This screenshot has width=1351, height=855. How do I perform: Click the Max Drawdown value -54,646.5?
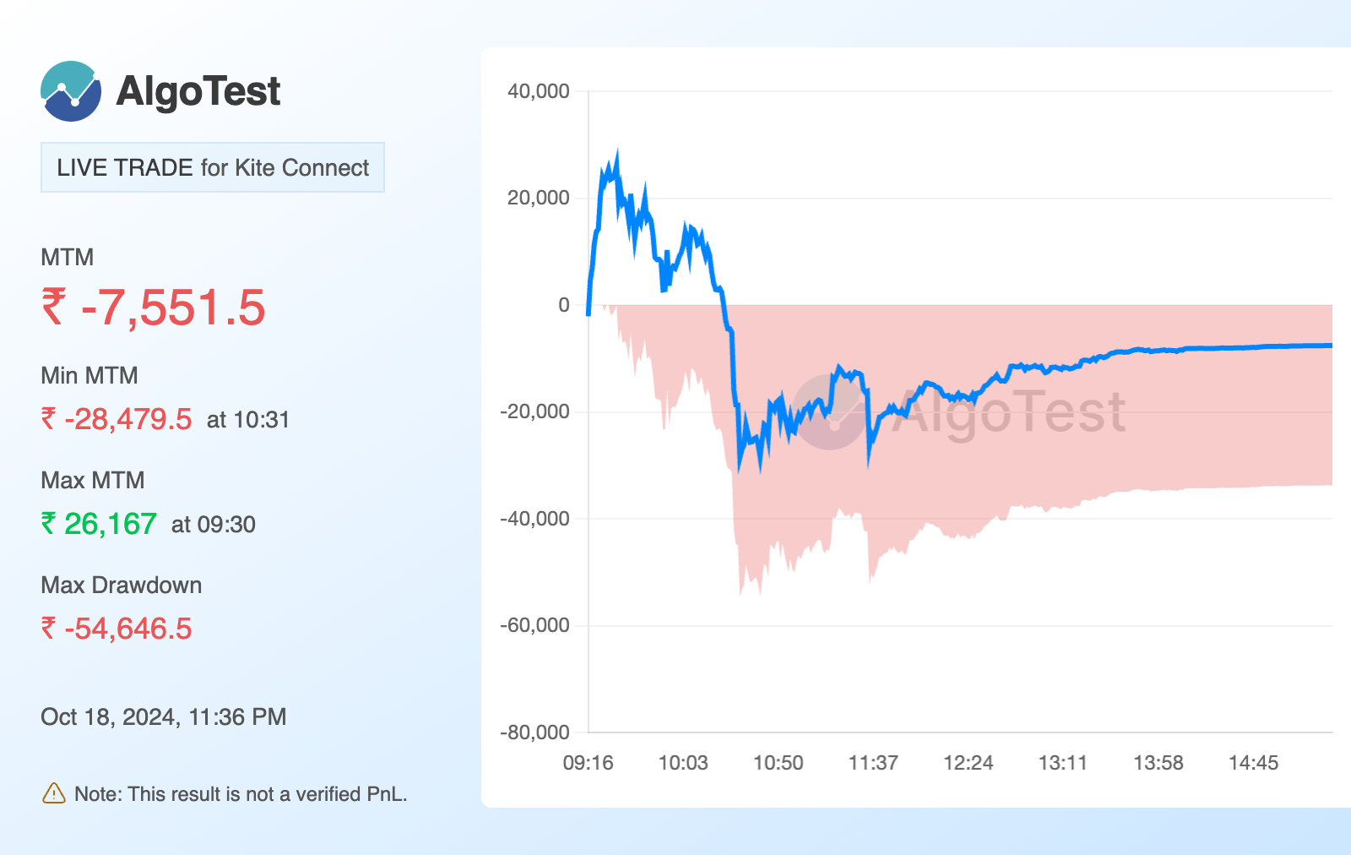coord(128,629)
